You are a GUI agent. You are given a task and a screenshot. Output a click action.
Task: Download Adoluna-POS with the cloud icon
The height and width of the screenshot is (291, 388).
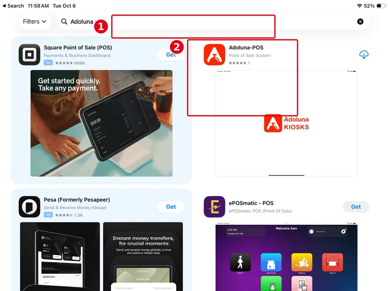(364, 54)
